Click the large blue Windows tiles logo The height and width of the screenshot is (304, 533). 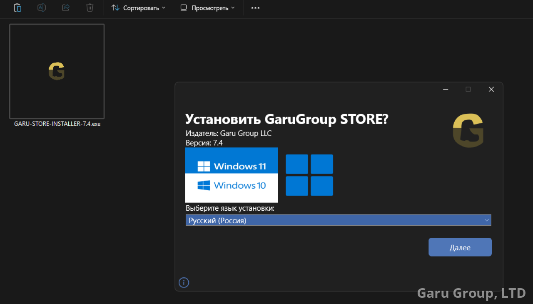pyautogui.click(x=309, y=175)
